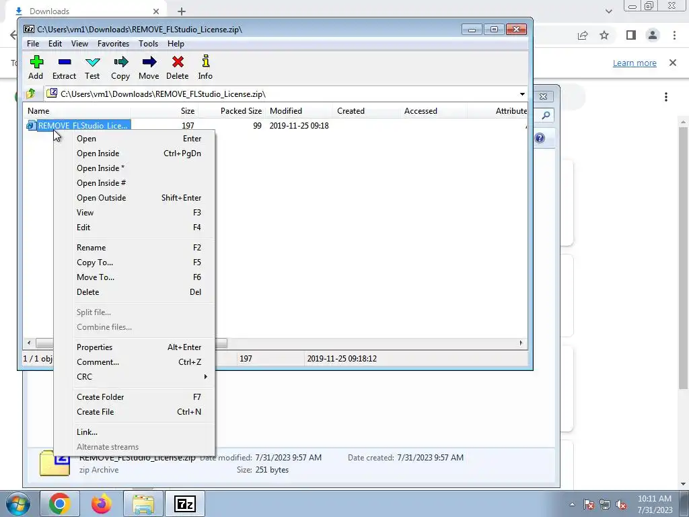Close the Downloads tab

click(156, 11)
